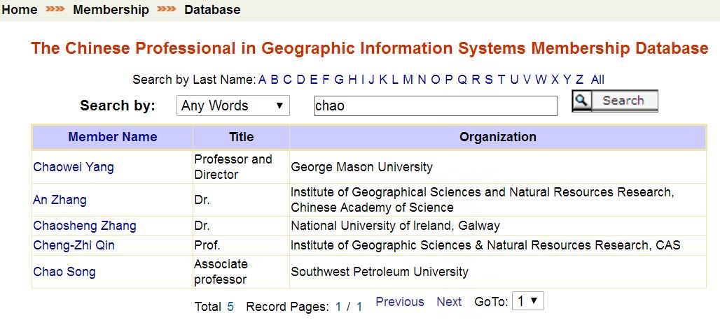The height and width of the screenshot is (327, 720).
Task: Filter last names by letter Z
Action: tap(579, 80)
